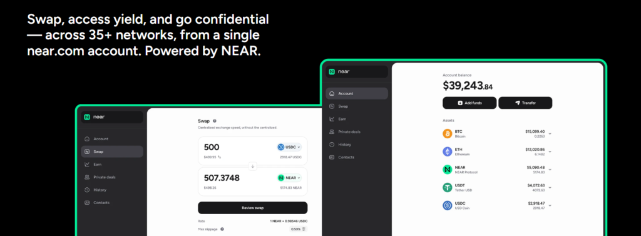
Task: Click the help icon next to Max slippage
Action: click(222, 229)
